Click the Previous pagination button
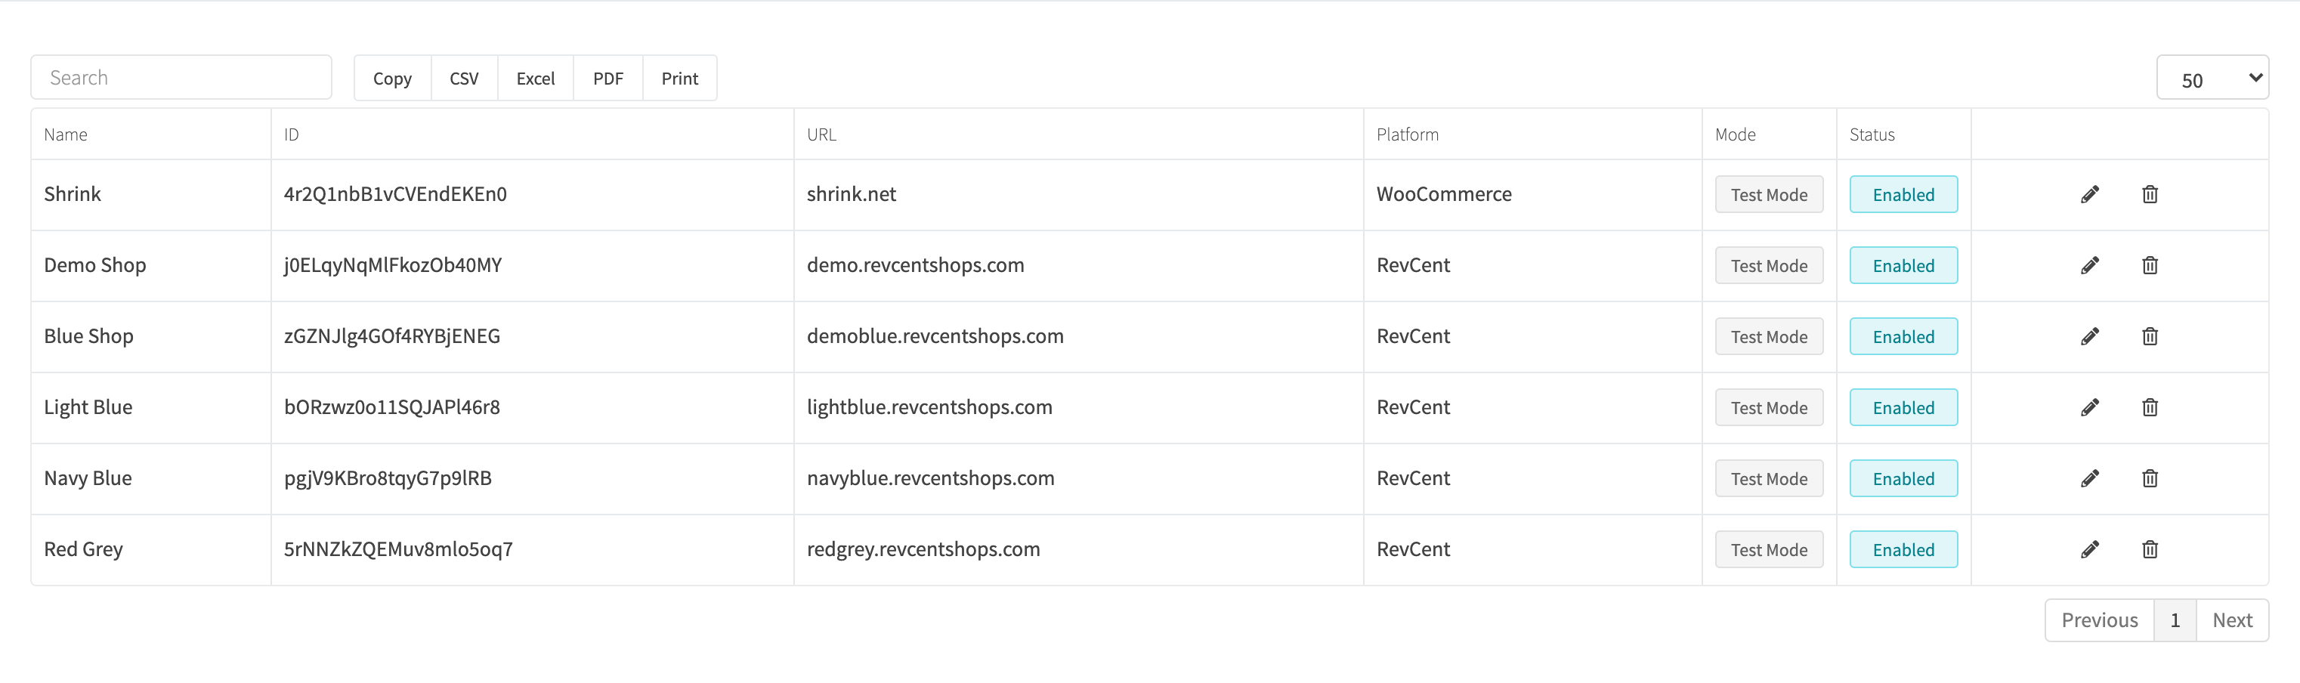 pyautogui.click(x=2099, y=620)
